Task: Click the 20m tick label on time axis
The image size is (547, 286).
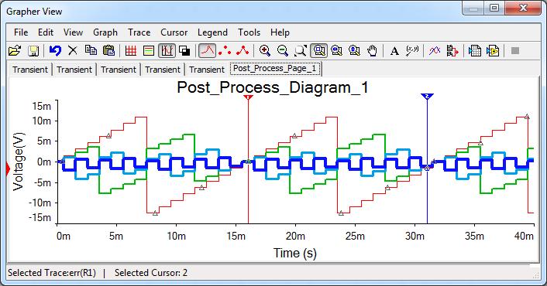Action: click(295, 237)
